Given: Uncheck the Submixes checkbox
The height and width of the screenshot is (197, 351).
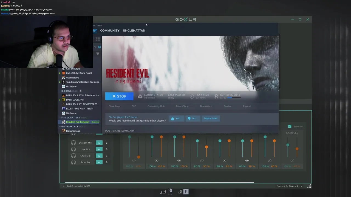Looking at the screenshot, I should tap(290, 126).
